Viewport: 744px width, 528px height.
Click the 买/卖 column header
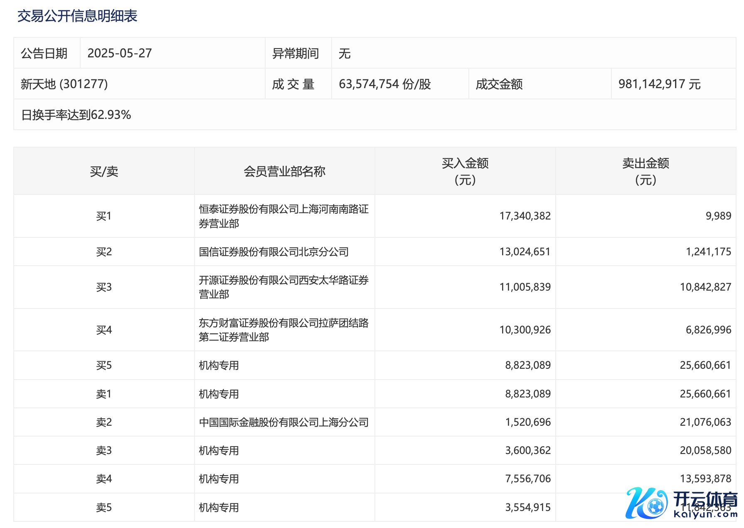[x=104, y=171]
